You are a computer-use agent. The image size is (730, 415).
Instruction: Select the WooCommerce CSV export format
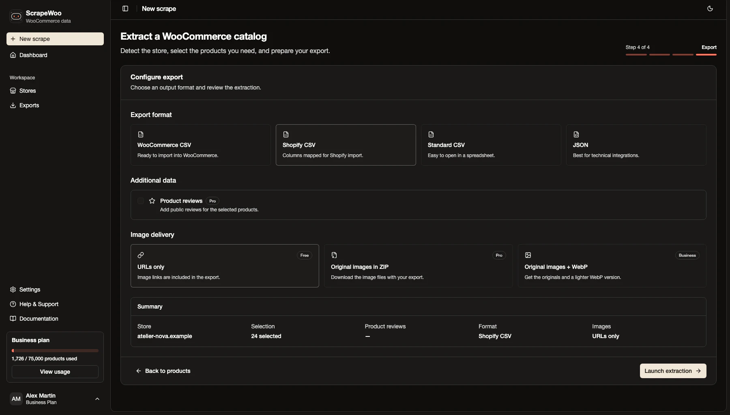coord(201,145)
